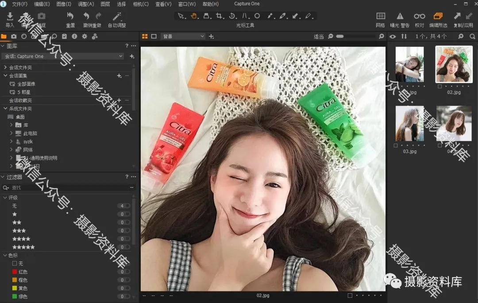Show the 网格 (Grid) overlay

(380, 16)
